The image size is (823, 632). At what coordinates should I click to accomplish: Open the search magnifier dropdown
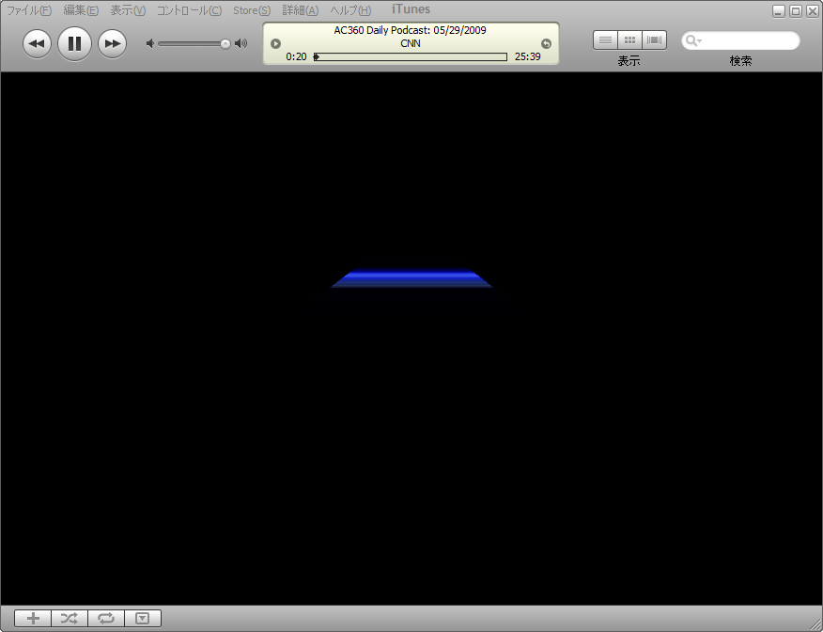[x=693, y=40]
